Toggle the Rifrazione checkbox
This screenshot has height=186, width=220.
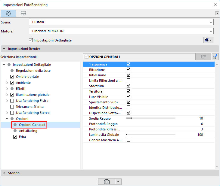coord(129,69)
